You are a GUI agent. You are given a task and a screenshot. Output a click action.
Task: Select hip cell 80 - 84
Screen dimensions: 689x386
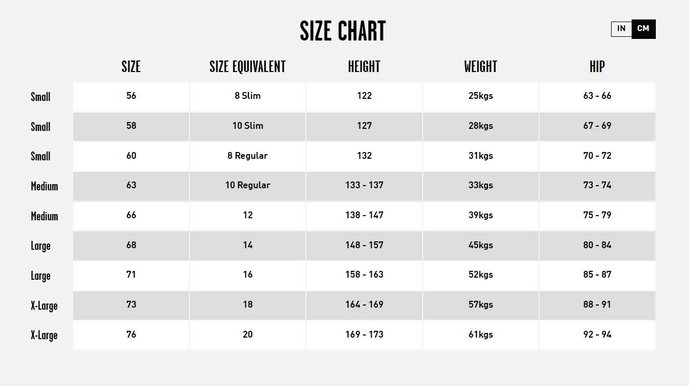(x=597, y=246)
